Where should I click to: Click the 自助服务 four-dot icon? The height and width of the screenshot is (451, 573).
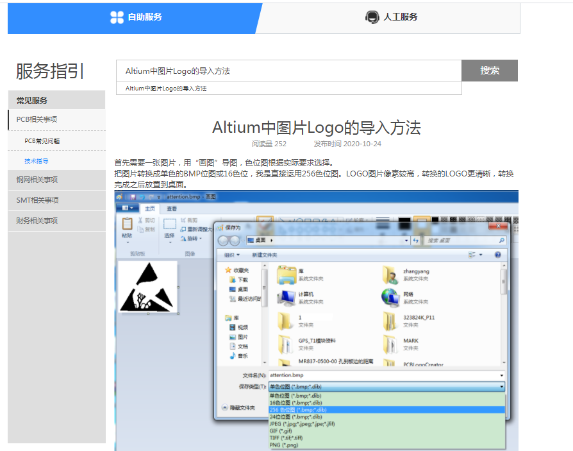[117, 17]
